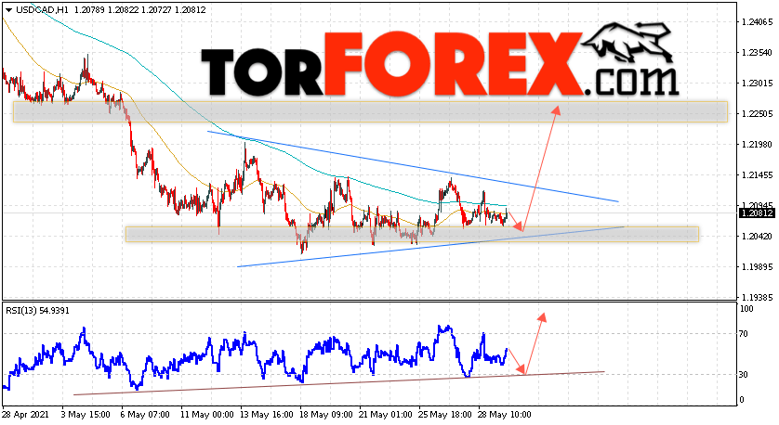
Task: Click the 1.24065 top price scale label
Action: pyautogui.click(x=757, y=22)
